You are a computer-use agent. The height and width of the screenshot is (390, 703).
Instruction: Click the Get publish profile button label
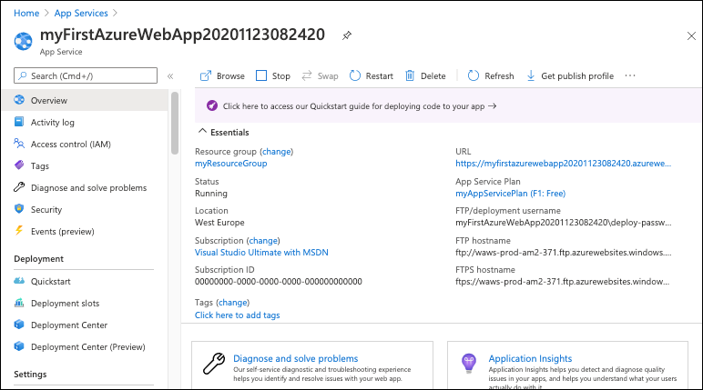tap(577, 76)
